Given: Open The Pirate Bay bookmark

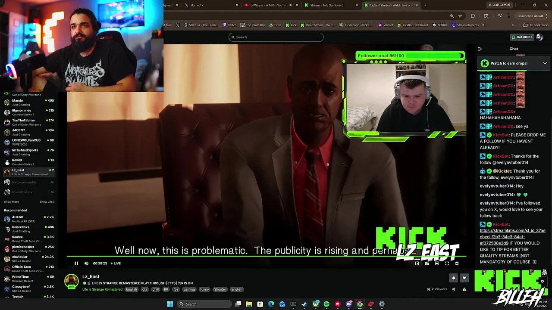Looking at the screenshot, I should click(x=253, y=25).
